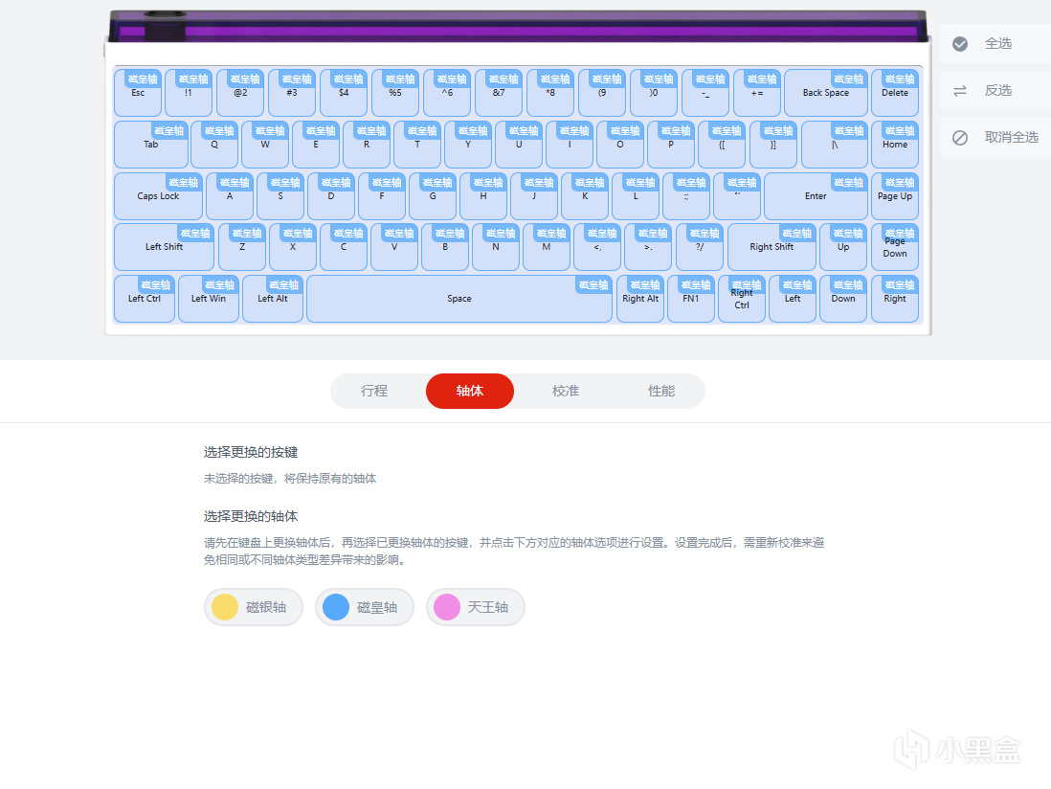Image resolution: width=1051 pixels, height=789 pixels.
Task: Select the 轴体 tab
Action: coord(470,391)
